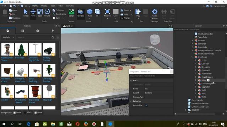Open the Toolbox Marketplace tab
Image resolution: width=227 pixels, height=127 pixels.
click(7, 31)
